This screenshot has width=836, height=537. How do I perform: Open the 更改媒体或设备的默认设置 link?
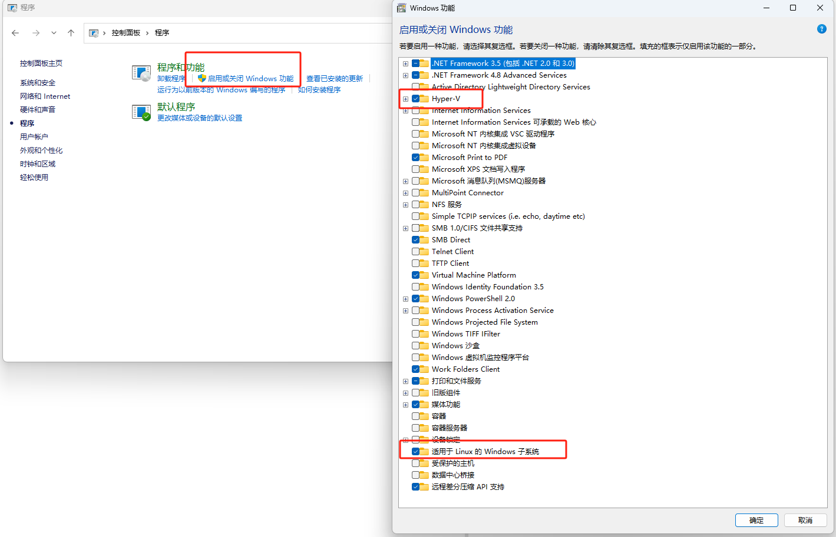pyautogui.click(x=200, y=118)
